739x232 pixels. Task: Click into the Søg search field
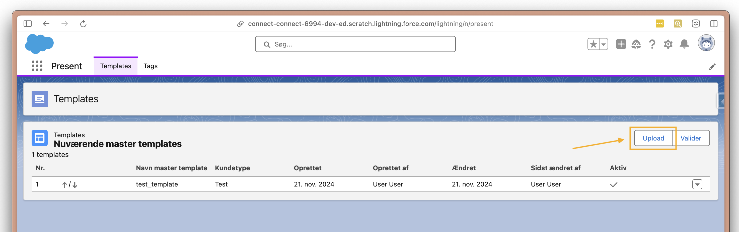(x=355, y=44)
